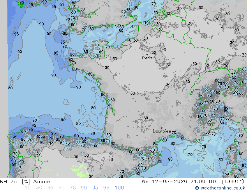Select the 60 value in the legend scale

click(62, 188)
